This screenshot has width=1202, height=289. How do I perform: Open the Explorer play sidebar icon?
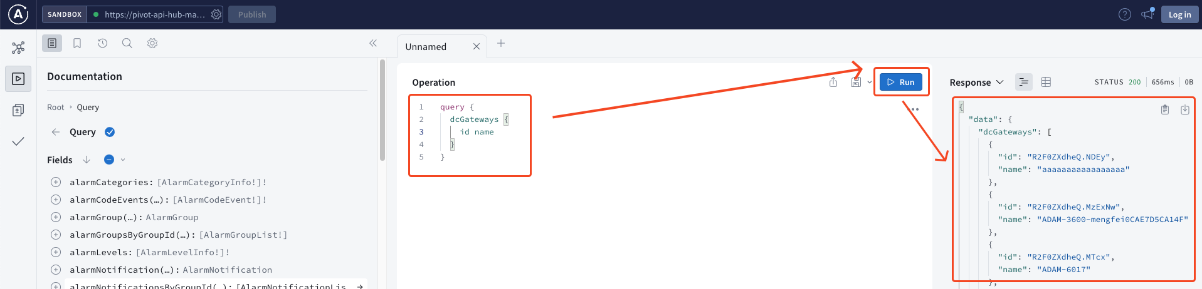(x=18, y=79)
